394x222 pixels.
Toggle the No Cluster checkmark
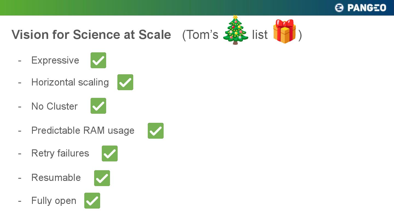[x=98, y=106]
